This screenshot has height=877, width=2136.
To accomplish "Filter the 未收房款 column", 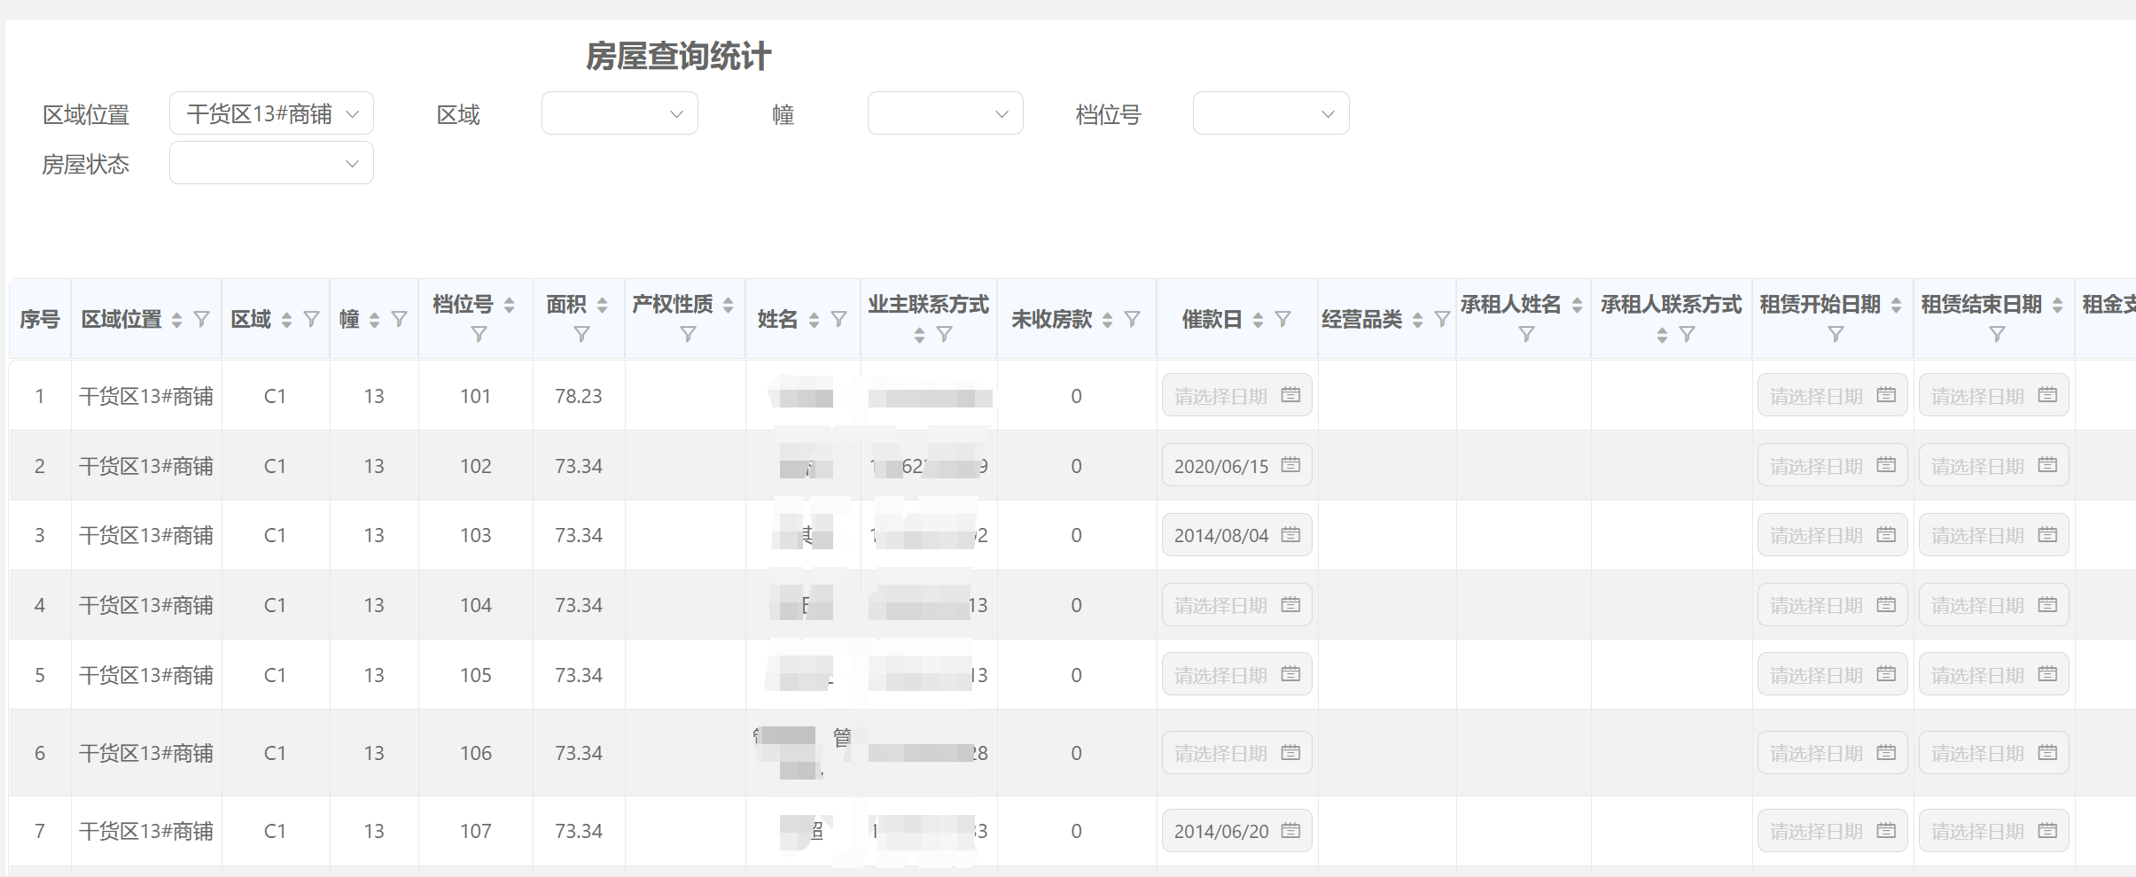I will tap(1132, 319).
